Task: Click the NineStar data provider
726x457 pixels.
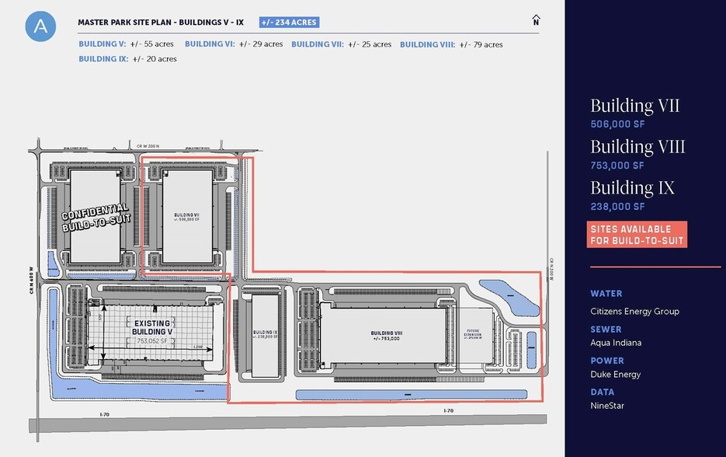Action: tap(608, 406)
